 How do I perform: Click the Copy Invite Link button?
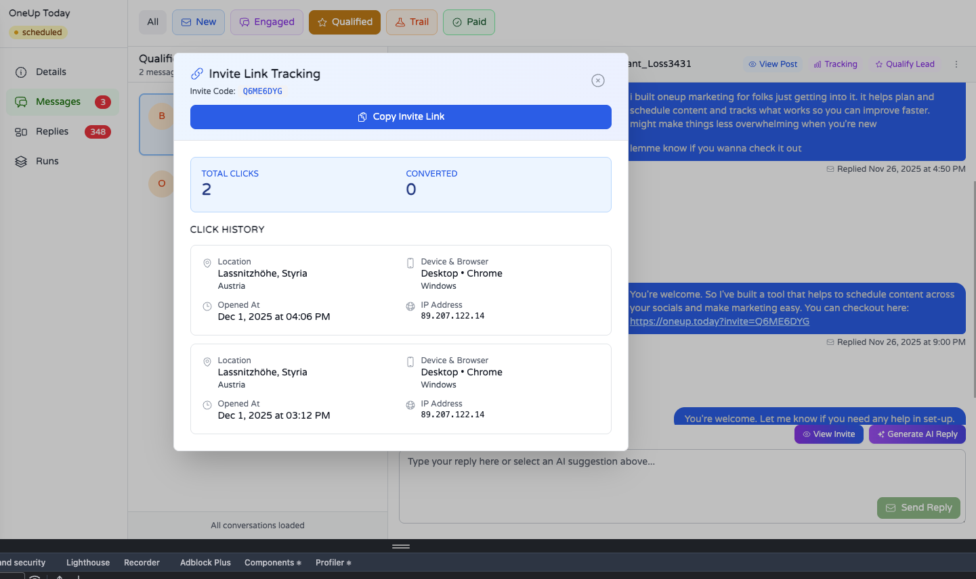coord(401,116)
